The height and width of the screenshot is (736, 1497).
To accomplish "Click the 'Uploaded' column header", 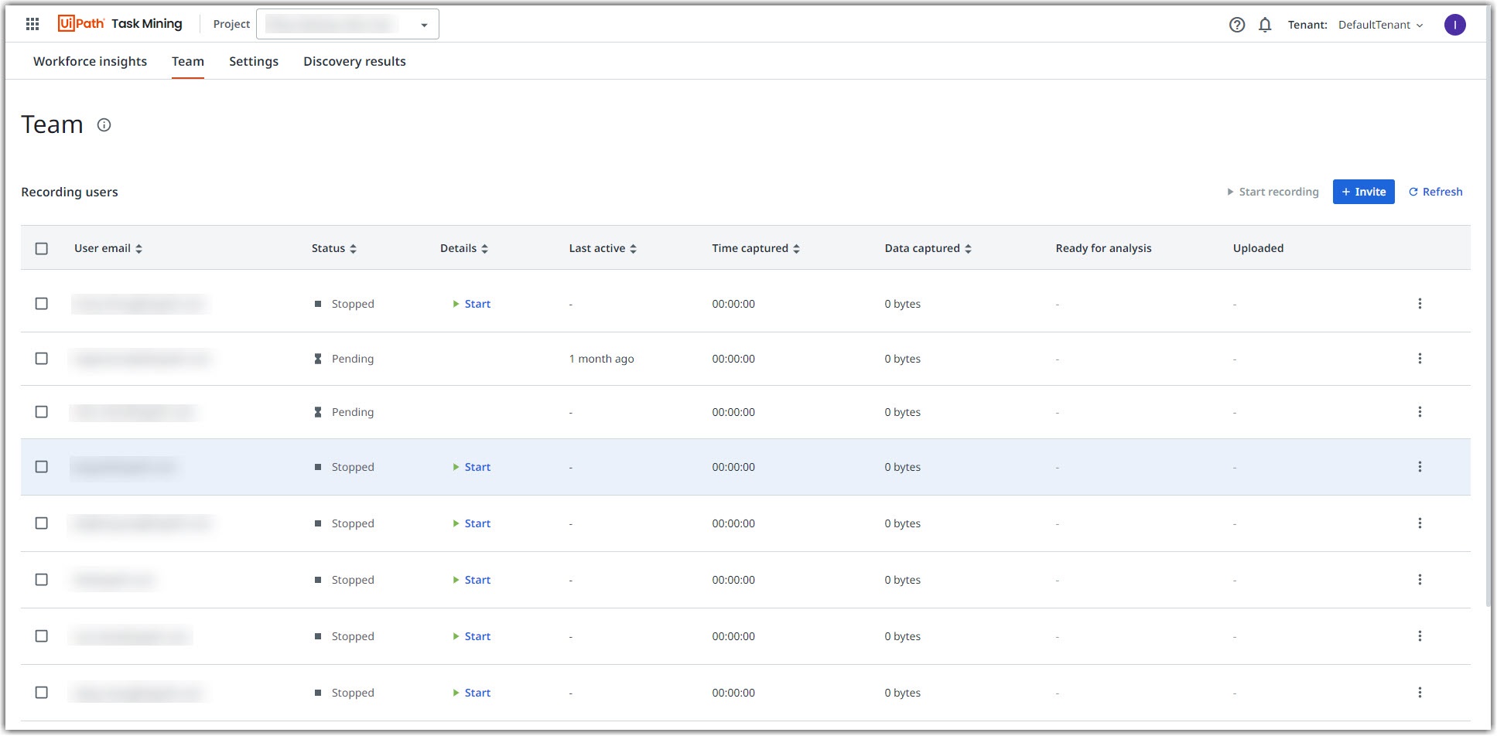I will tap(1258, 248).
